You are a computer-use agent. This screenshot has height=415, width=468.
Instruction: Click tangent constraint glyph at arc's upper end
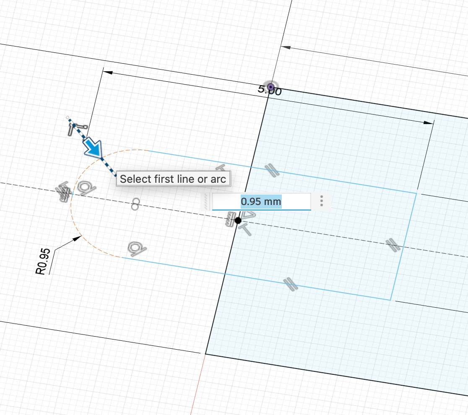pyautogui.click(x=86, y=188)
